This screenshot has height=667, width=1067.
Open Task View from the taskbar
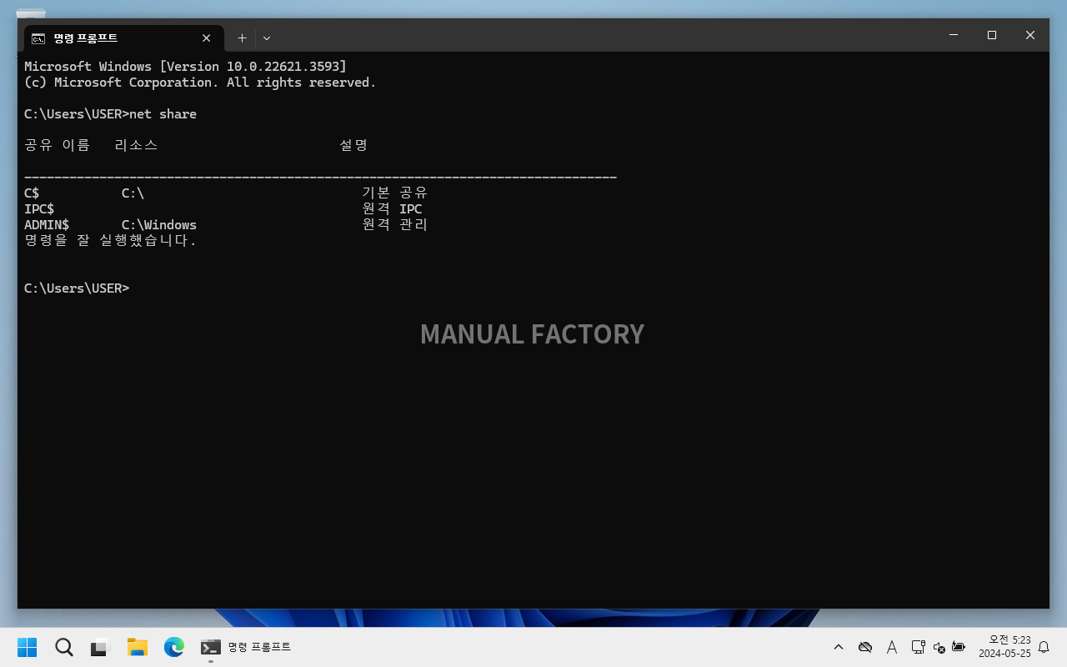click(x=100, y=647)
